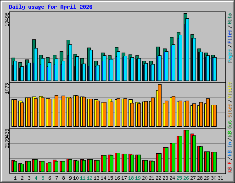Image resolution: width=235 pixels, height=183 pixels.
Task: Click the 1073 visits axis value
Action: click(x=7, y=88)
